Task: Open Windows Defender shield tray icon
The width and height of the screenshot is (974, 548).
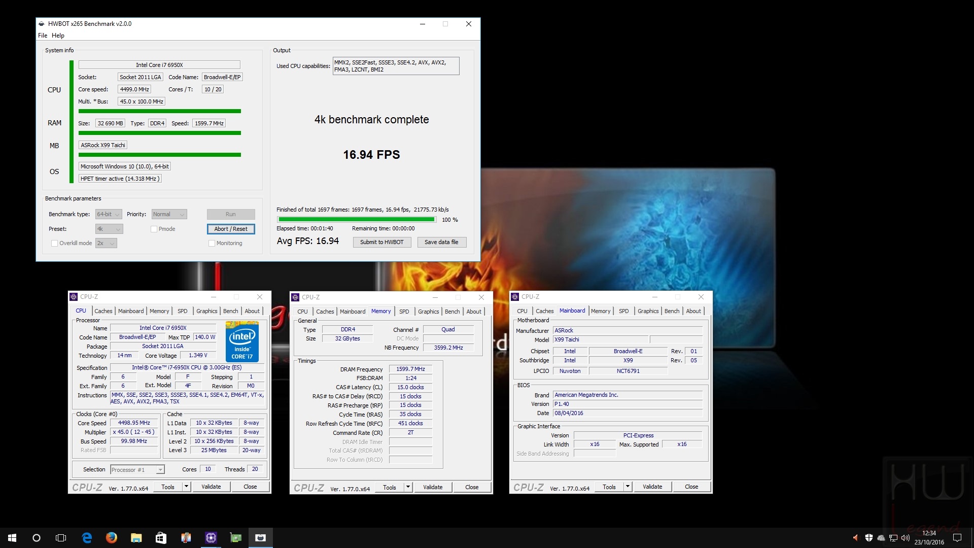Action: pyautogui.click(x=868, y=538)
